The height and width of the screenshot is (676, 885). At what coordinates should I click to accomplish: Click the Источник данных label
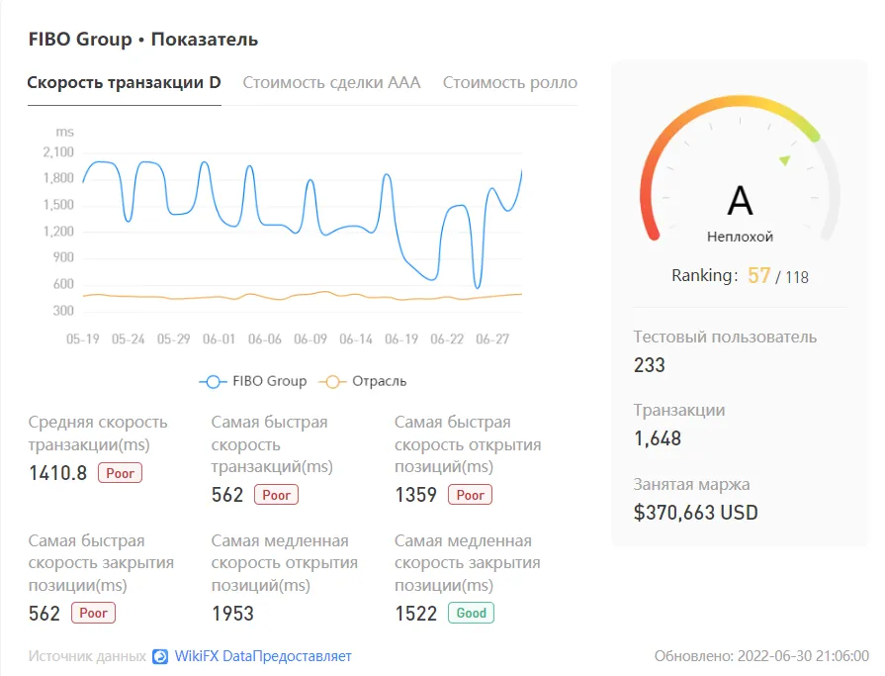[x=87, y=656]
